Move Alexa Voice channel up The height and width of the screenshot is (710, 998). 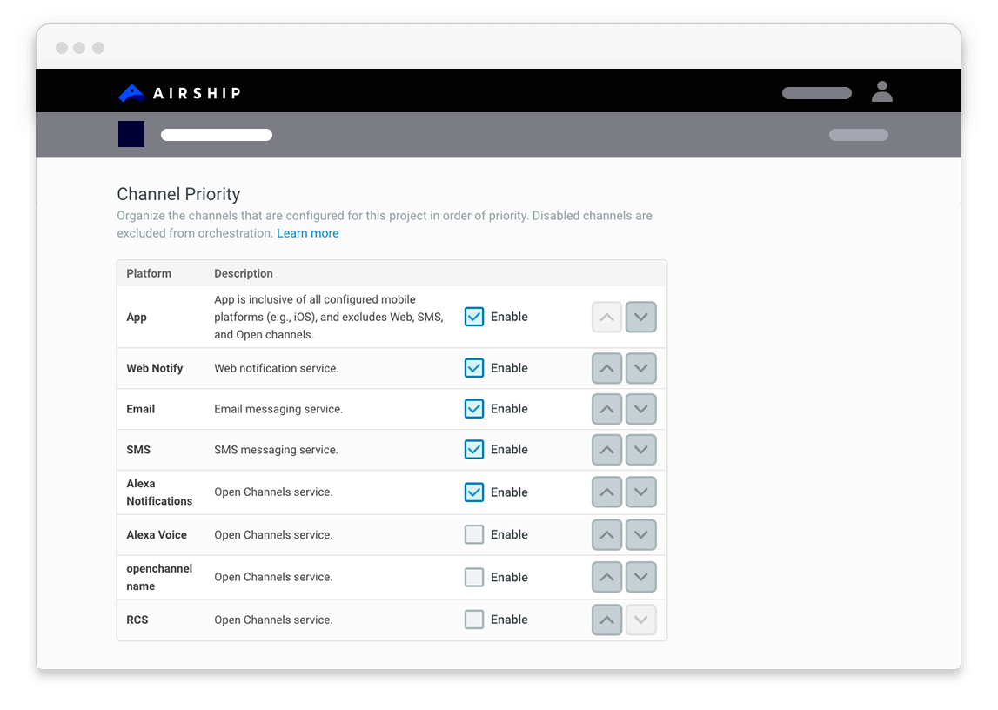click(x=606, y=535)
